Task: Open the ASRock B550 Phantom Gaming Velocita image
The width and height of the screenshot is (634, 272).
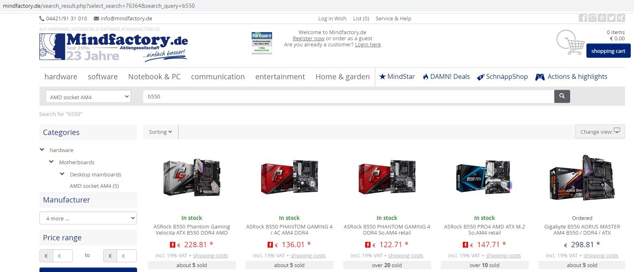Action: point(192,178)
